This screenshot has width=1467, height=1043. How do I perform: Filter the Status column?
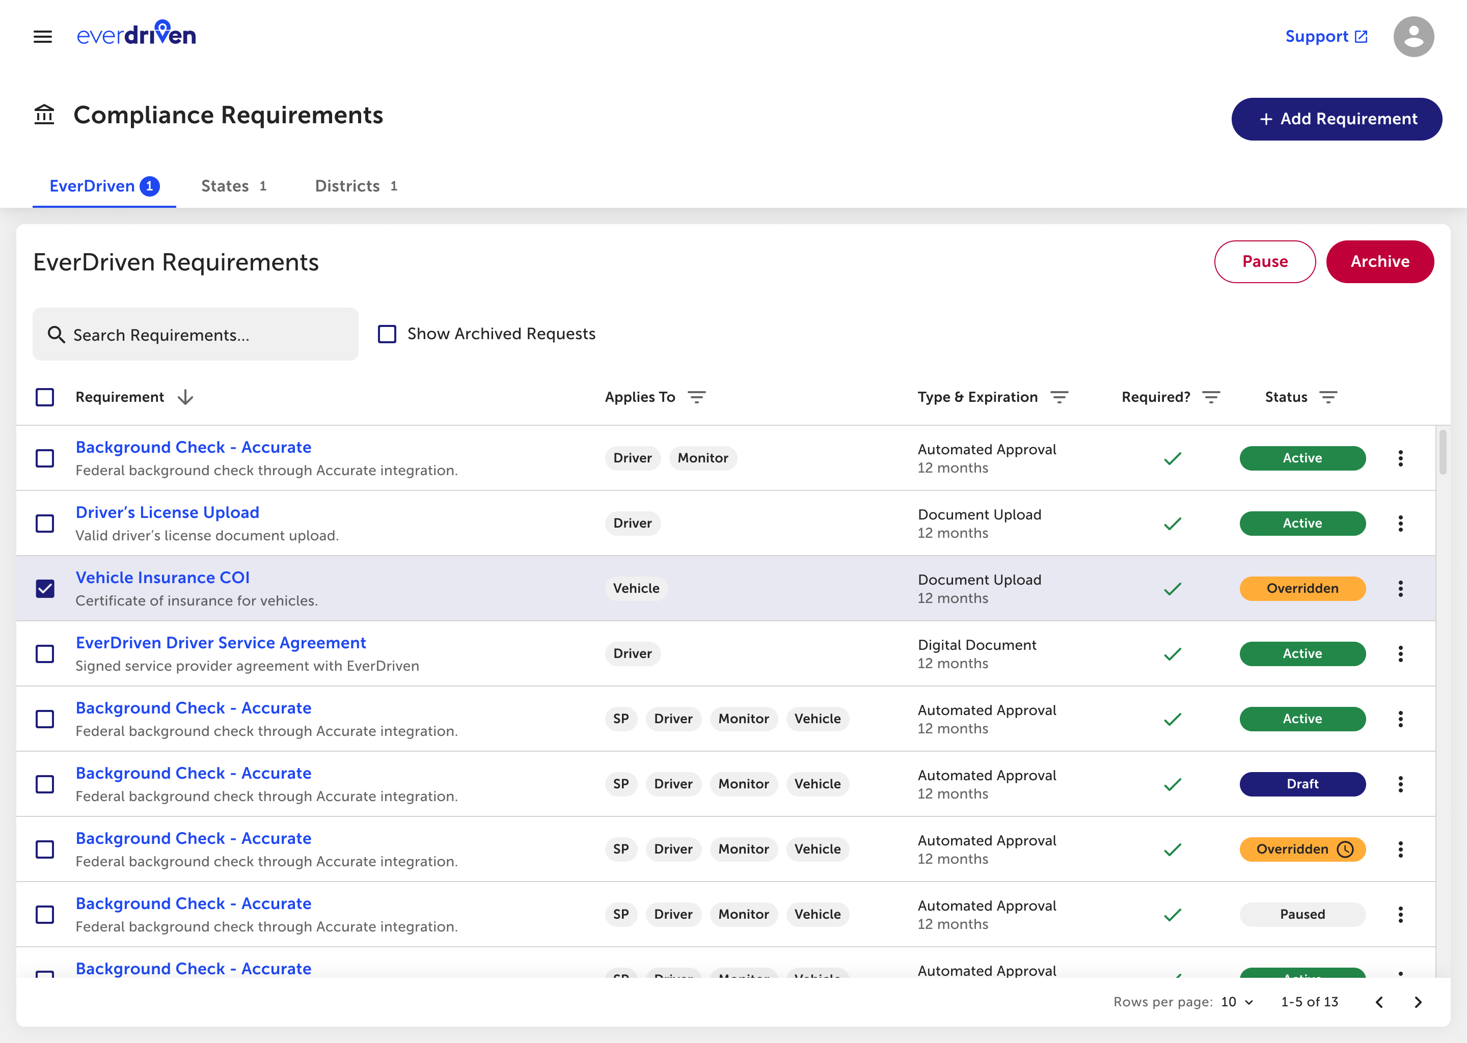click(1328, 397)
